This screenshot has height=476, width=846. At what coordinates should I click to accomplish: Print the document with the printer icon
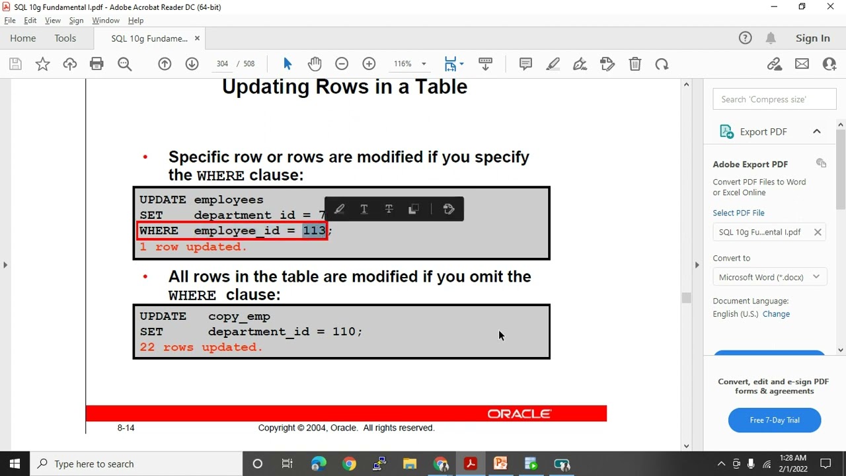point(96,64)
